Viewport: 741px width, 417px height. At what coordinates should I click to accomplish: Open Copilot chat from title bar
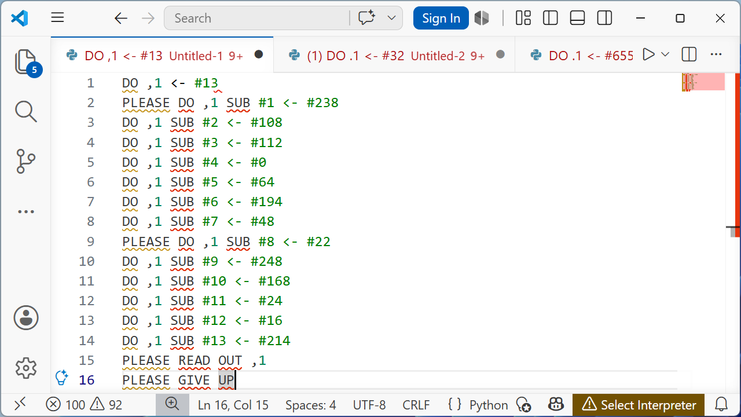366,18
